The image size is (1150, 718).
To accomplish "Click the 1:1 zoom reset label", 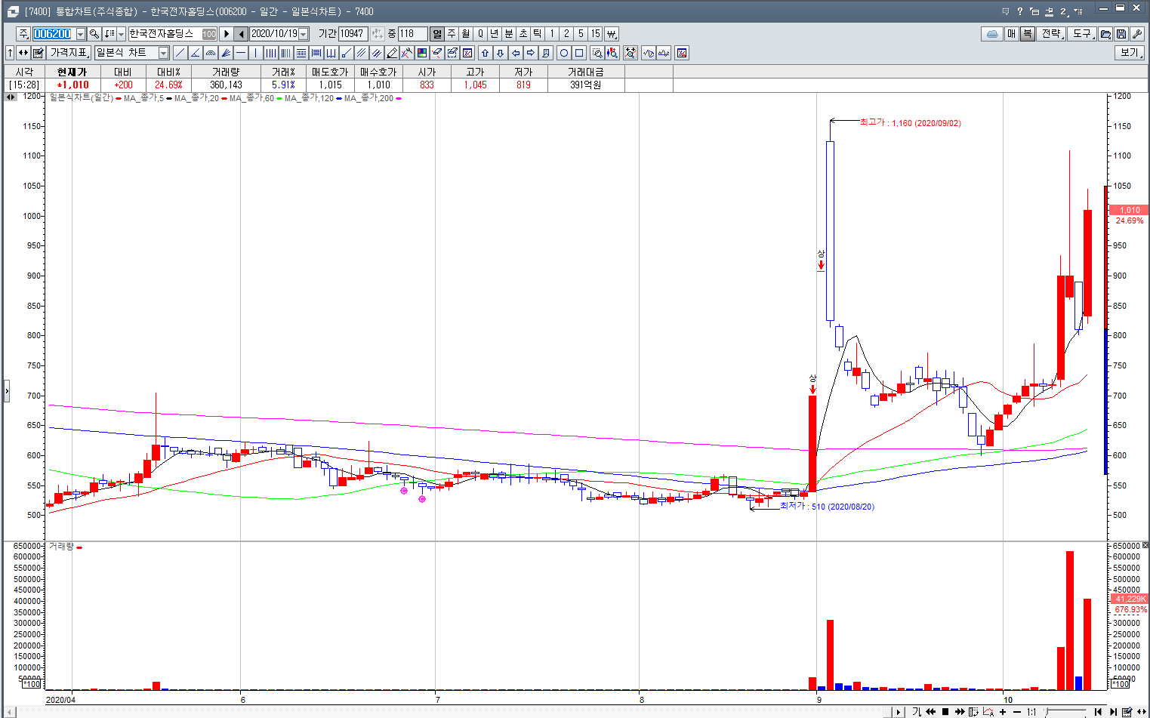I will point(1031,712).
